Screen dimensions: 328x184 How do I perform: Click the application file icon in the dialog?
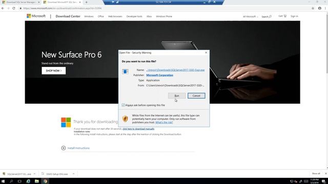[x=125, y=72]
